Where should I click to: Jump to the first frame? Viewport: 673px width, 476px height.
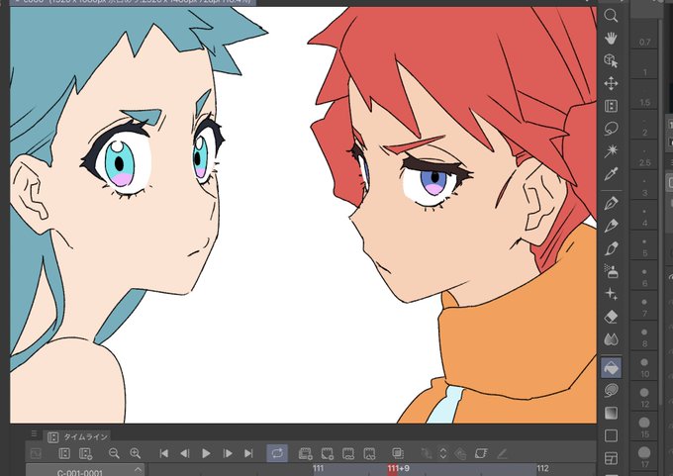tap(163, 453)
